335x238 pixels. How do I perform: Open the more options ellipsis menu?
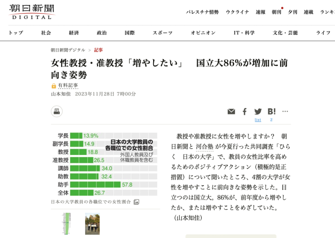click(x=285, y=111)
